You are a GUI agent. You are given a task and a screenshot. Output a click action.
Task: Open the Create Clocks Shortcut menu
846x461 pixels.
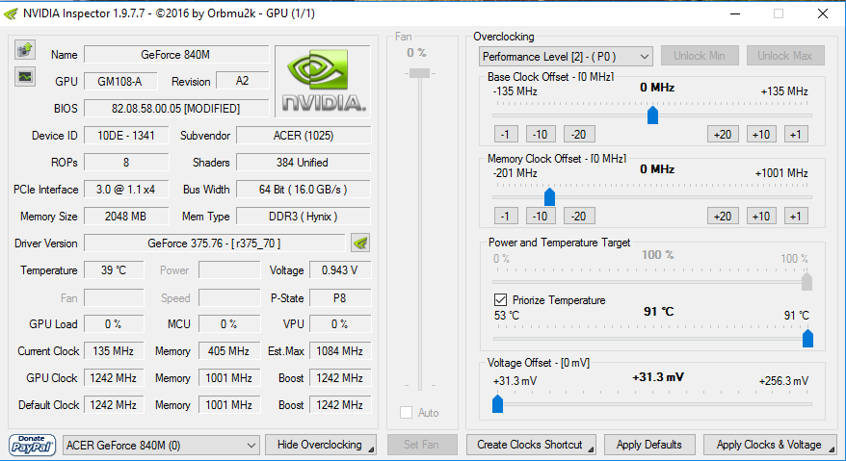(x=531, y=445)
